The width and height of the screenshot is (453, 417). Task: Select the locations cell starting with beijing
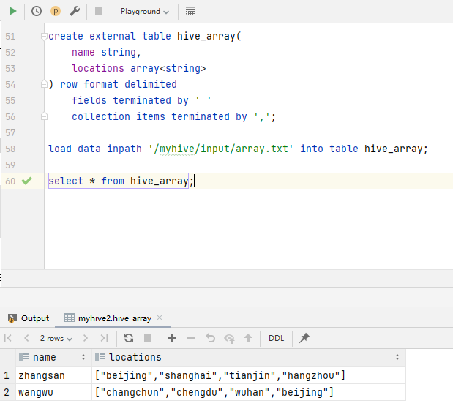point(249,375)
